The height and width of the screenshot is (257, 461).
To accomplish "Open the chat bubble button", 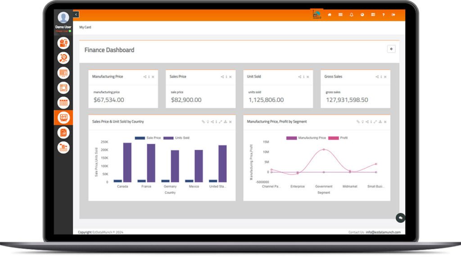I will coord(400,218).
